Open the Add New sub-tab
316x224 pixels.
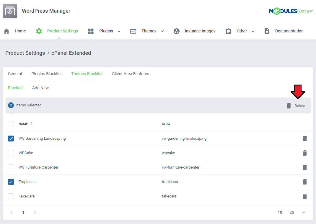click(x=40, y=88)
